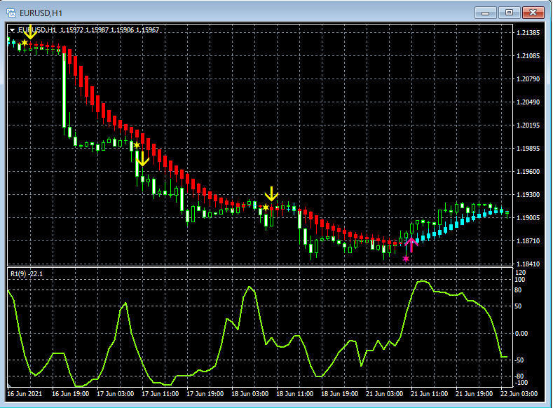Click the EURUSD,H1 title bar text

coord(41,13)
